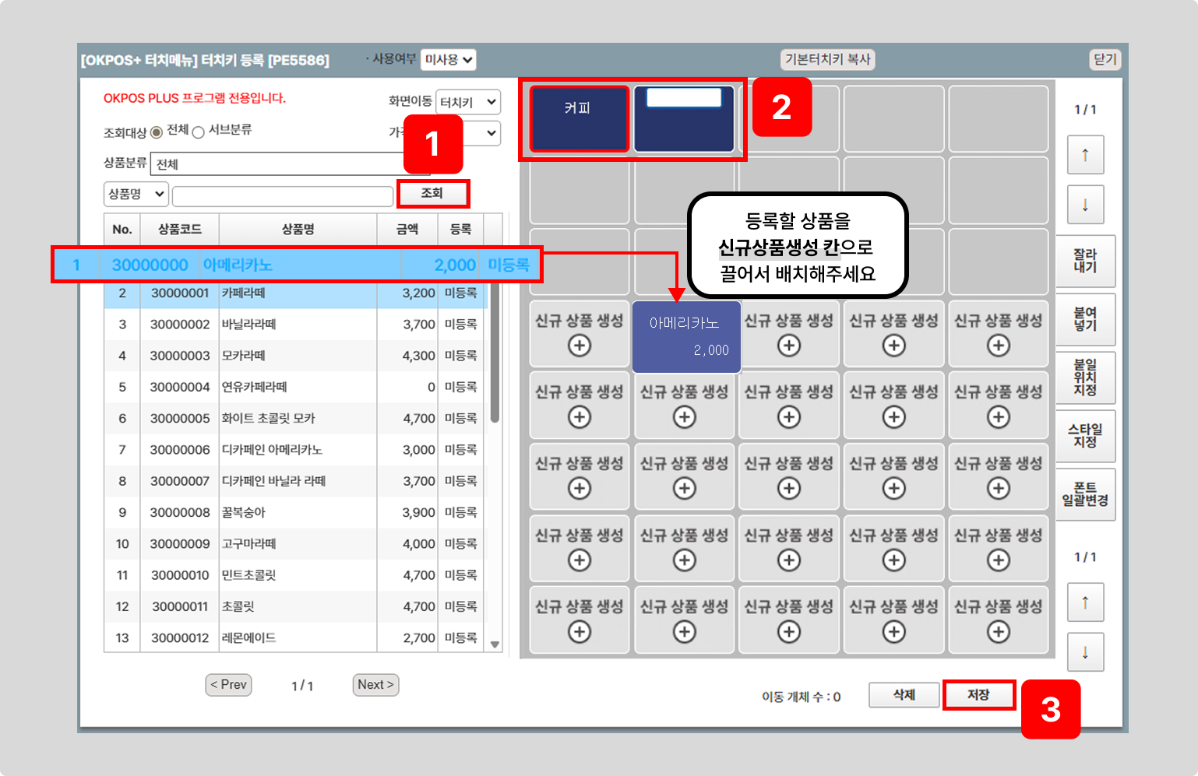Click the 기본터치키 복사 button

827,60
